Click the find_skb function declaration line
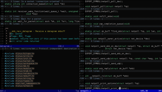The height and width of the screenshot is (92, 162). (123, 31)
